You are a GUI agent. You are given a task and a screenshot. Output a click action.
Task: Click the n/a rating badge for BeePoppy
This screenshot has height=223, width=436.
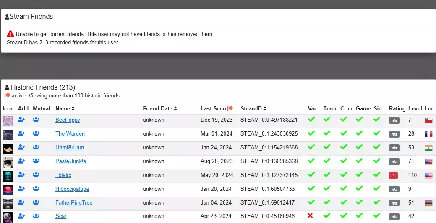394,120
